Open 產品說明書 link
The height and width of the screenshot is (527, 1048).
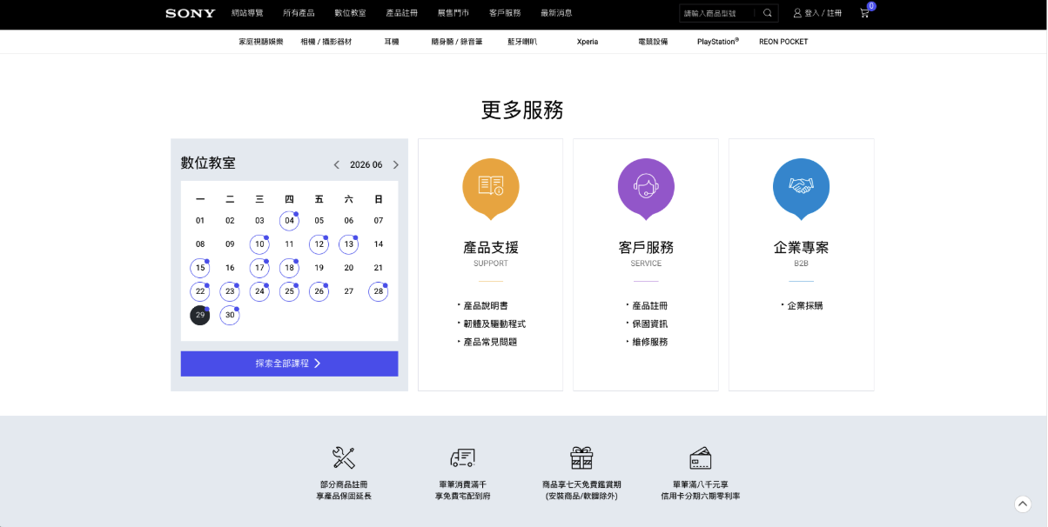(x=486, y=306)
